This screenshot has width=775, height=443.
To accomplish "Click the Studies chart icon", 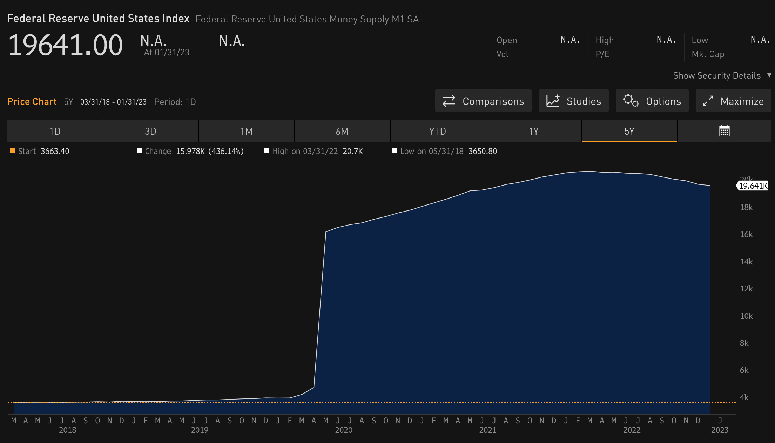I will pyautogui.click(x=553, y=101).
